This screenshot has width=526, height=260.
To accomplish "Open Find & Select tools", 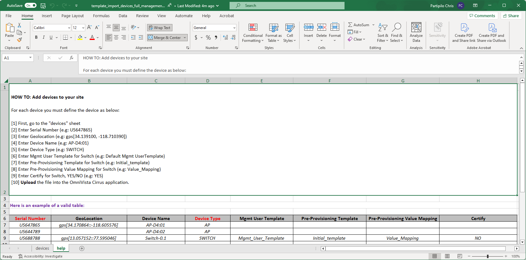I will pos(396,33).
